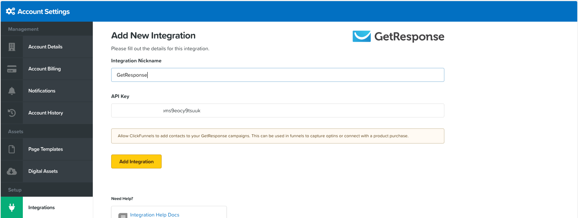Click the Integration Help Docs icon
Screen dimensions: 578x218
pos(123,215)
